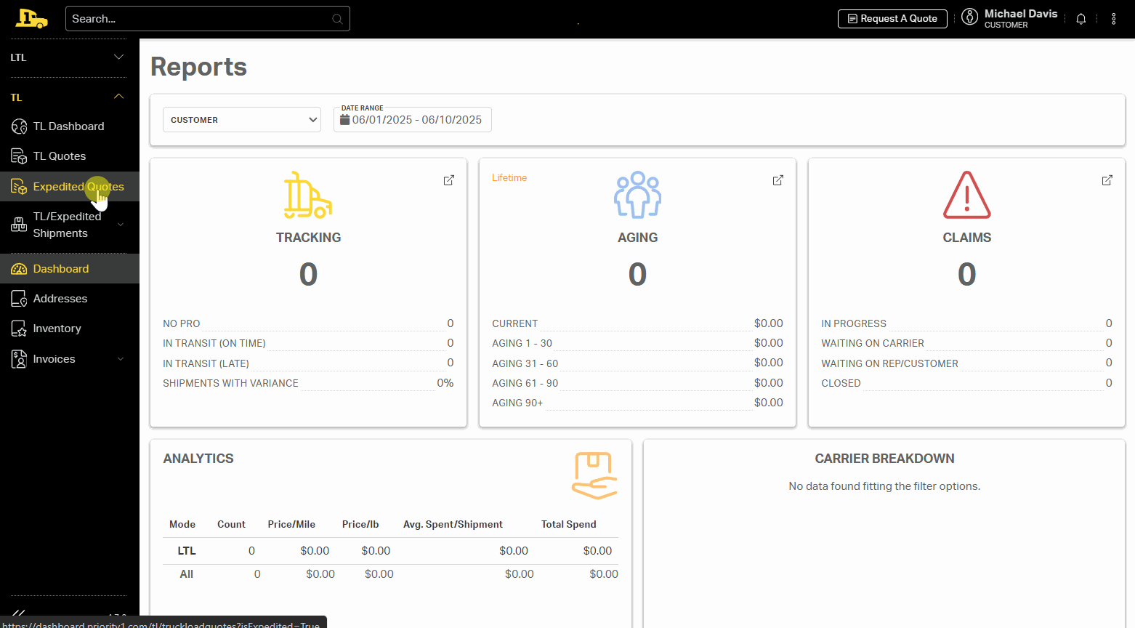Screen dimensions: 1135x628
Task: Focus the Search input box
Action: pyautogui.click(x=196, y=19)
